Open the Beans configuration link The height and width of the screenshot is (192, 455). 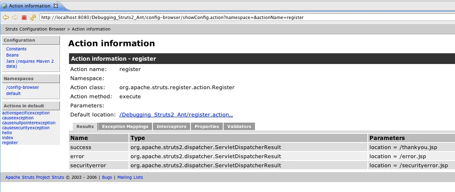[12, 55]
